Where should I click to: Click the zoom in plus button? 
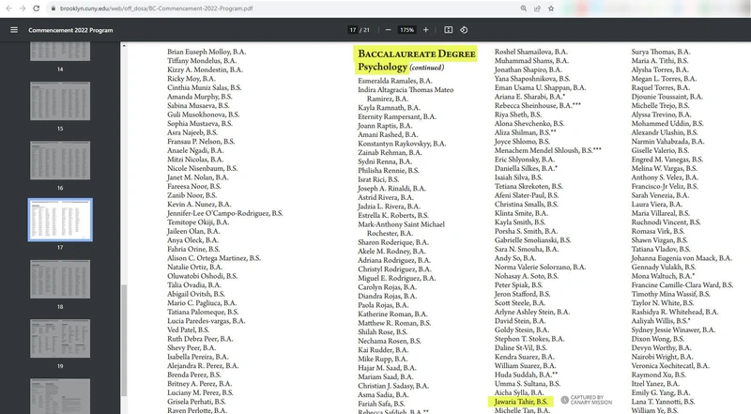tap(425, 29)
